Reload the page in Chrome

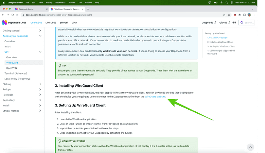pyautogui.click(x=13, y=15)
